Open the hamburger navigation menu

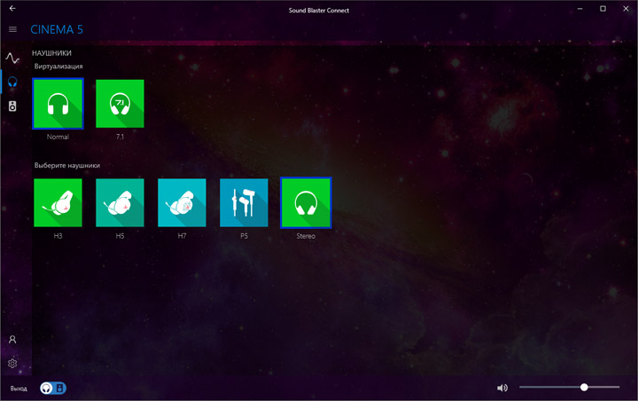[12, 29]
